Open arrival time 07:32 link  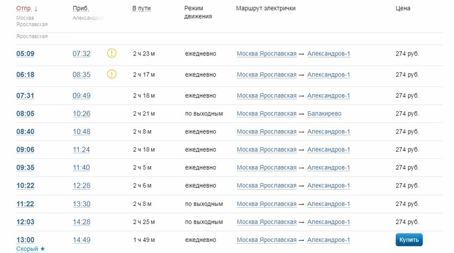pos(81,54)
